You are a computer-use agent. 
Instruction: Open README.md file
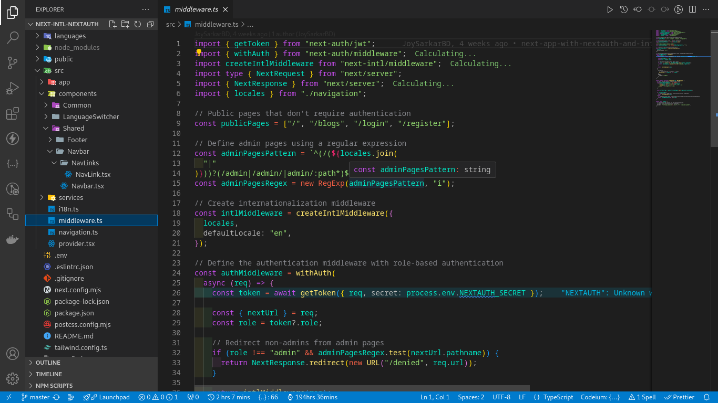[x=91, y=336]
